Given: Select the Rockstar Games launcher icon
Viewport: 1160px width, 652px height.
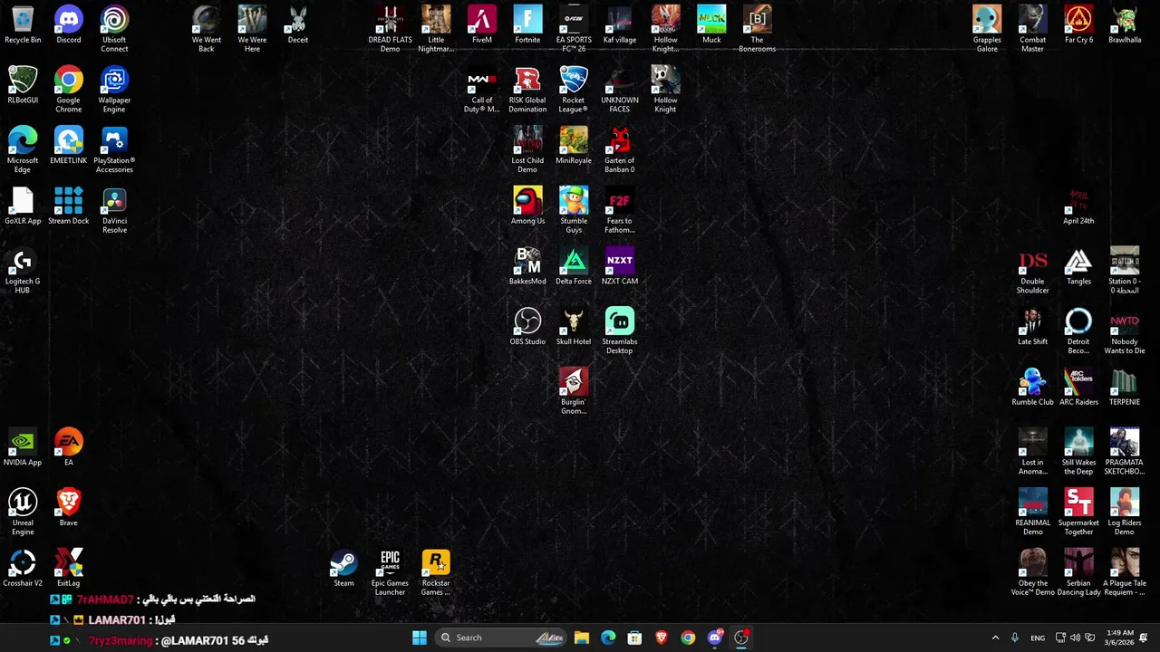Looking at the screenshot, I should click(436, 572).
